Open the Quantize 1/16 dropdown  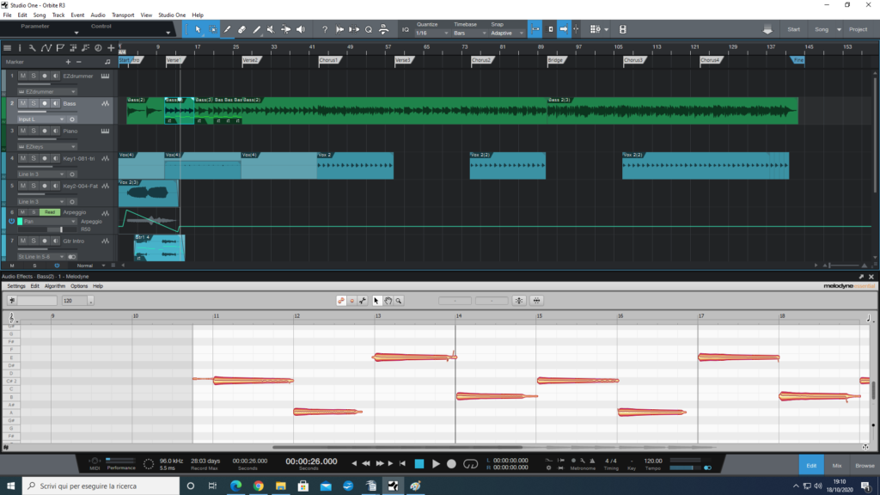tap(431, 33)
